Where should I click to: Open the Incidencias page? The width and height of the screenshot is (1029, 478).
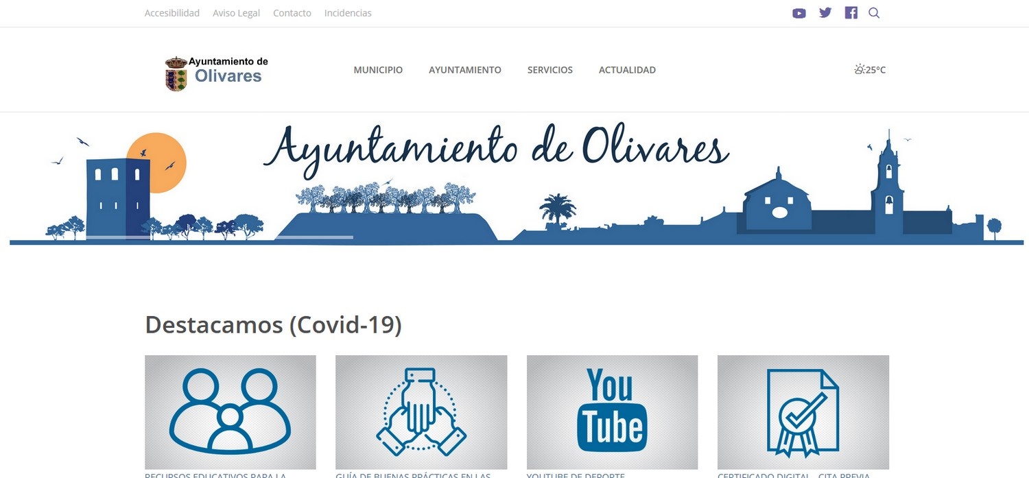point(348,12)
